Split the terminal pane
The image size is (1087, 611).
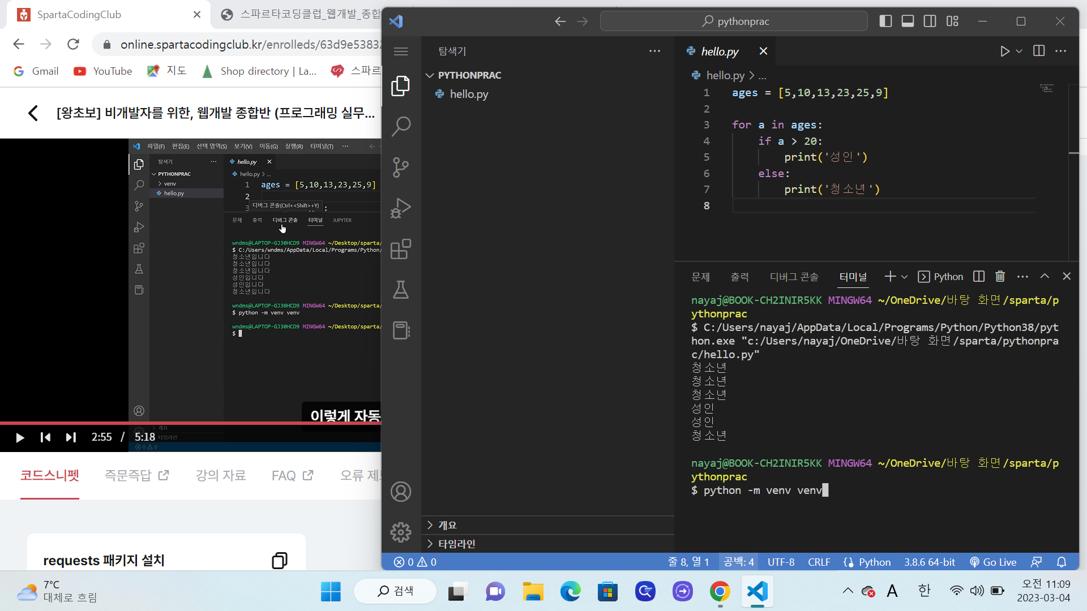click(979, 276)
